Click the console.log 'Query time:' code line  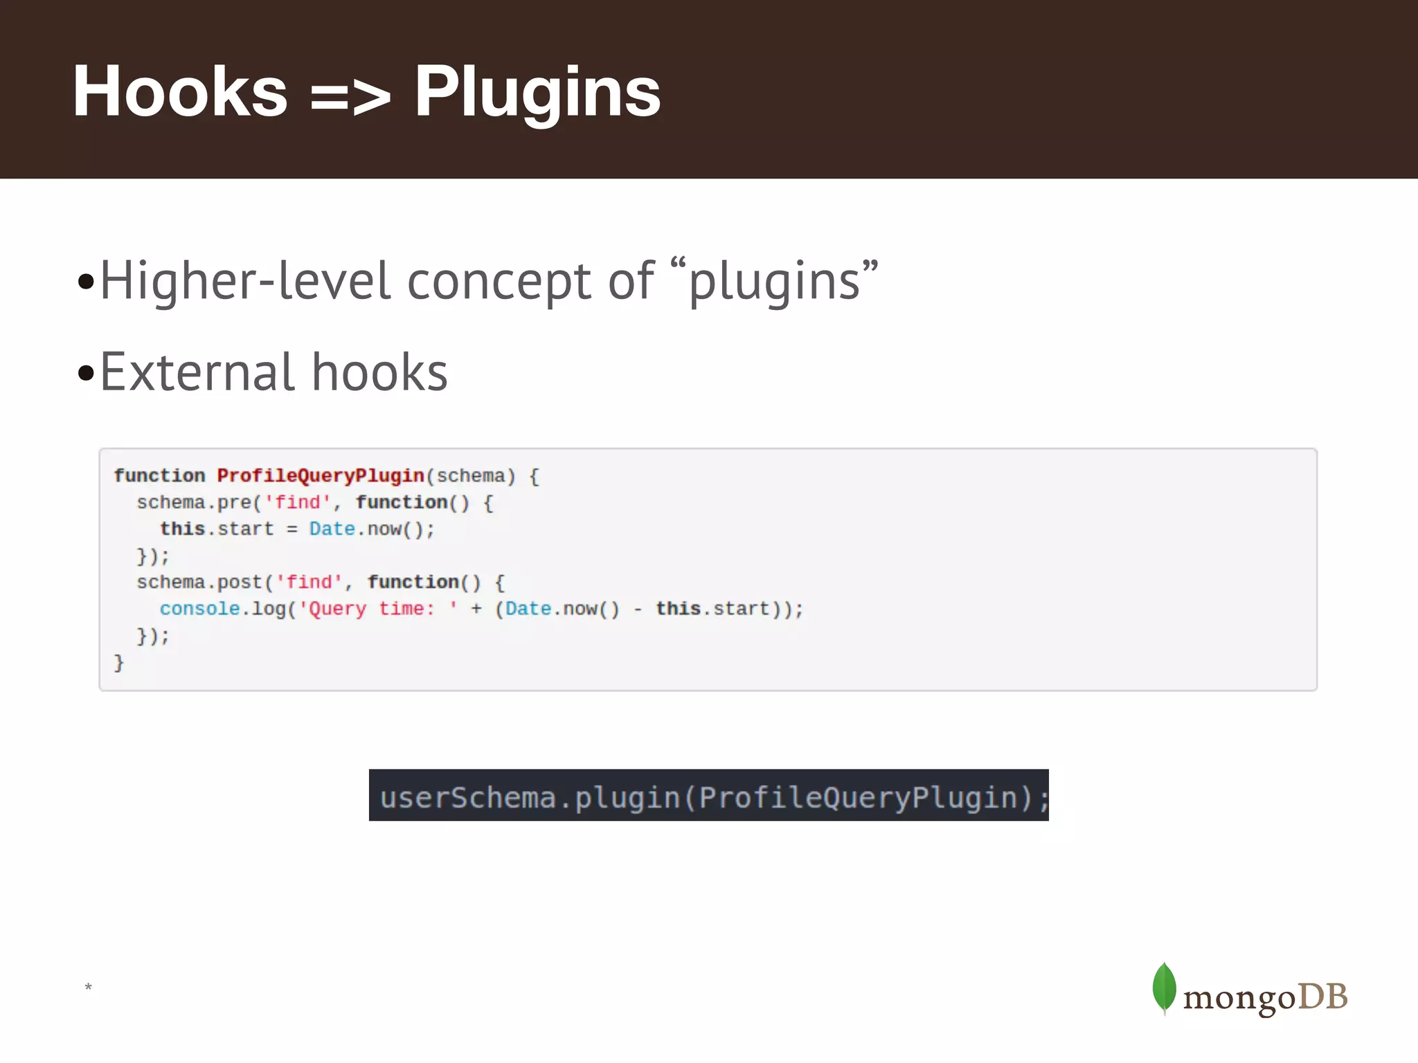482,609
